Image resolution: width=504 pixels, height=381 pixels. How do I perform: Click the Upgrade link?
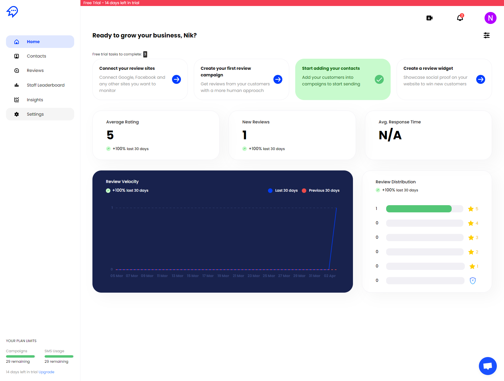46,372
